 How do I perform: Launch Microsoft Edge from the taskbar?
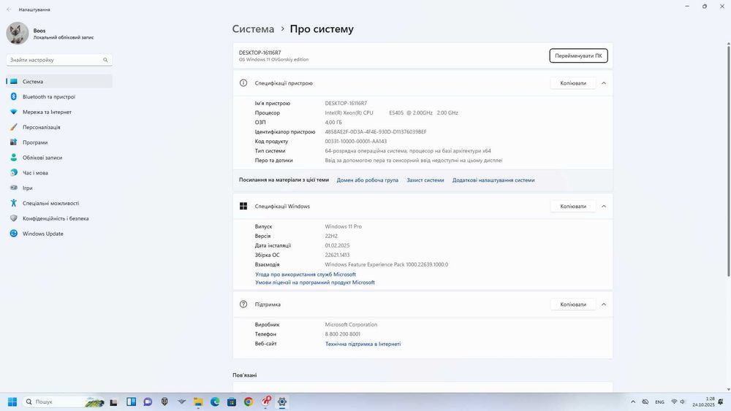215,402
